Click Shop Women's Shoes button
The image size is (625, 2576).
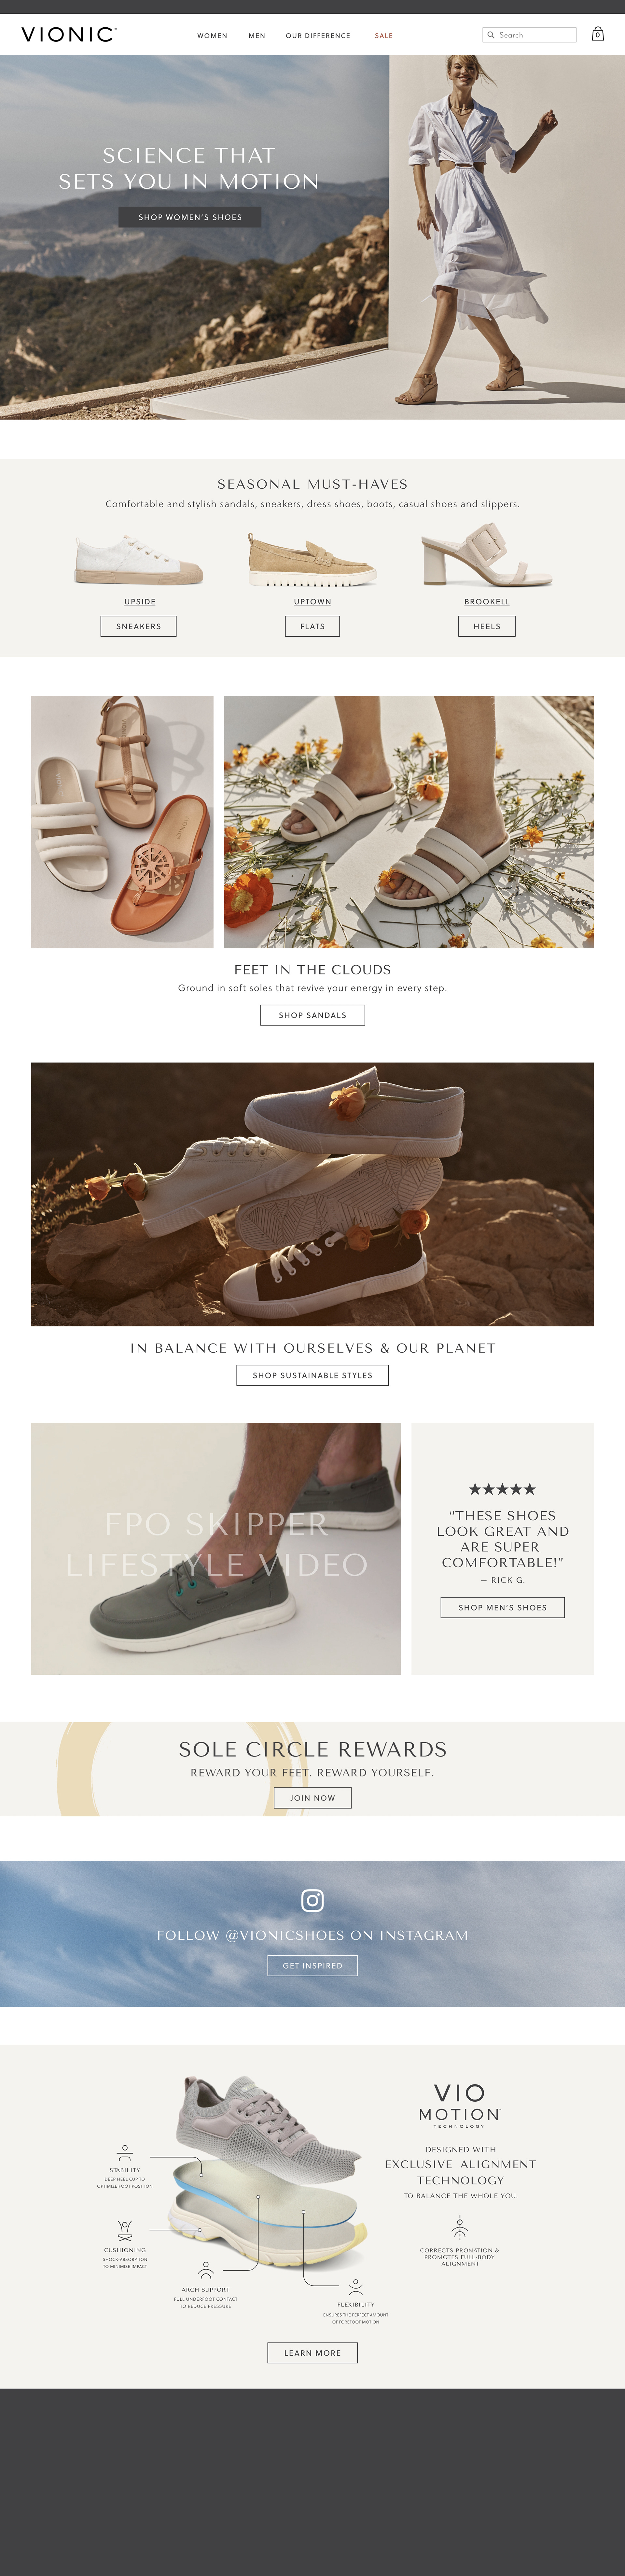click(190, 217)
